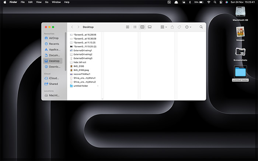Open the Edit menu

(x=30, y=2)
